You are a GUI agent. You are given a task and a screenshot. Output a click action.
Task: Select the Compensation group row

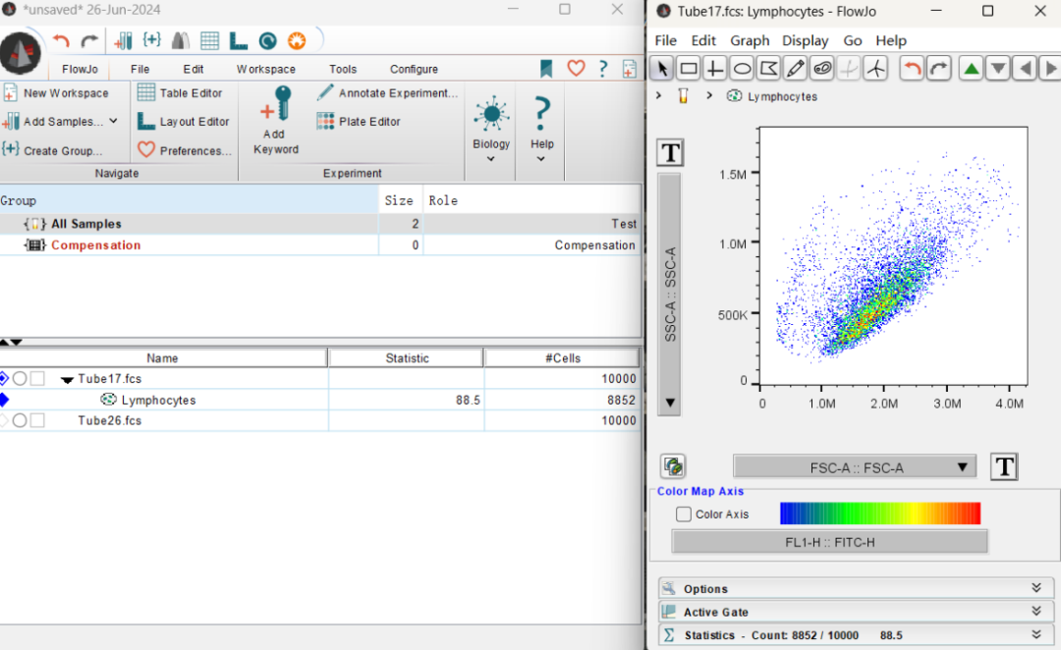tap(320, 244)
